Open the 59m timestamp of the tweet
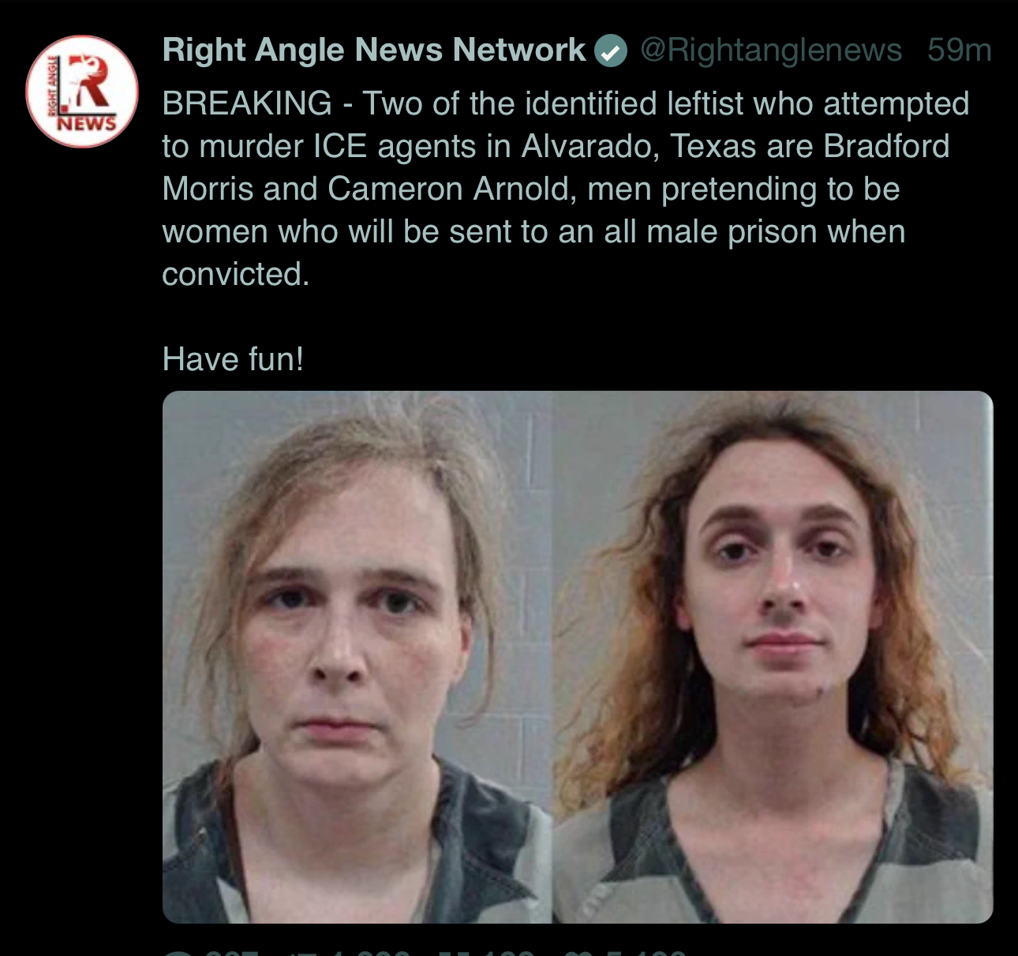 click(960, 50)
